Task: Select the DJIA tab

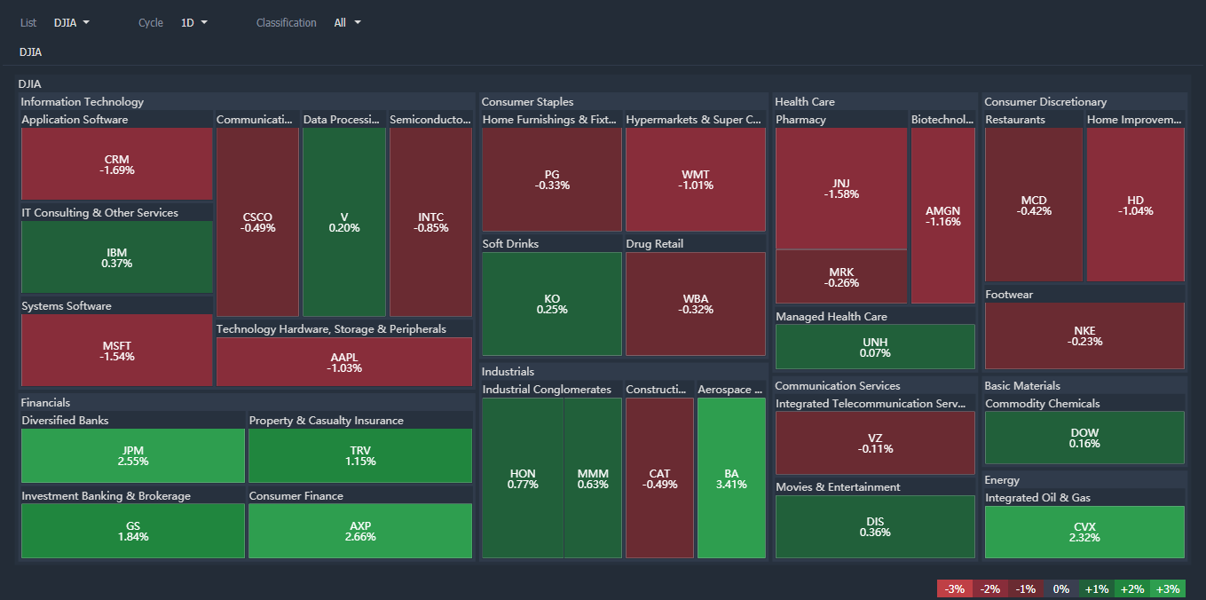Action: [x=30, y=52]
